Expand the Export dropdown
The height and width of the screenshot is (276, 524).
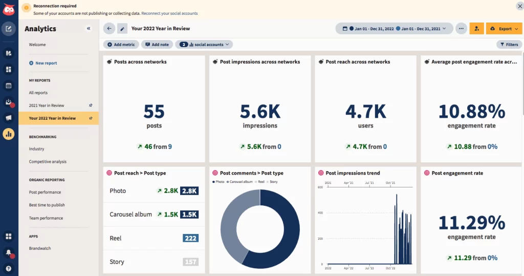(504, 29)
